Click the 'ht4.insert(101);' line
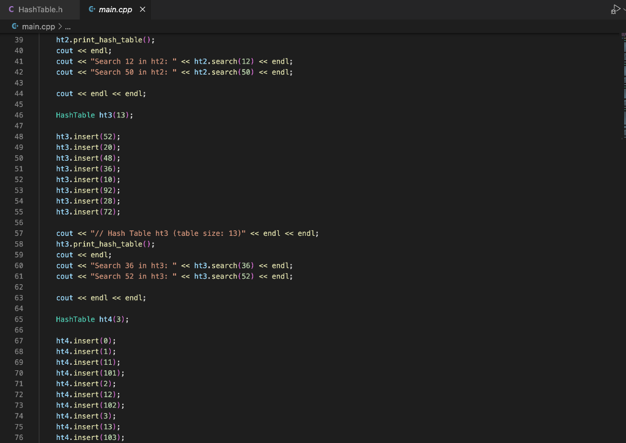The height and width of the screenshot is (443, 626). (x=90, y=373)
